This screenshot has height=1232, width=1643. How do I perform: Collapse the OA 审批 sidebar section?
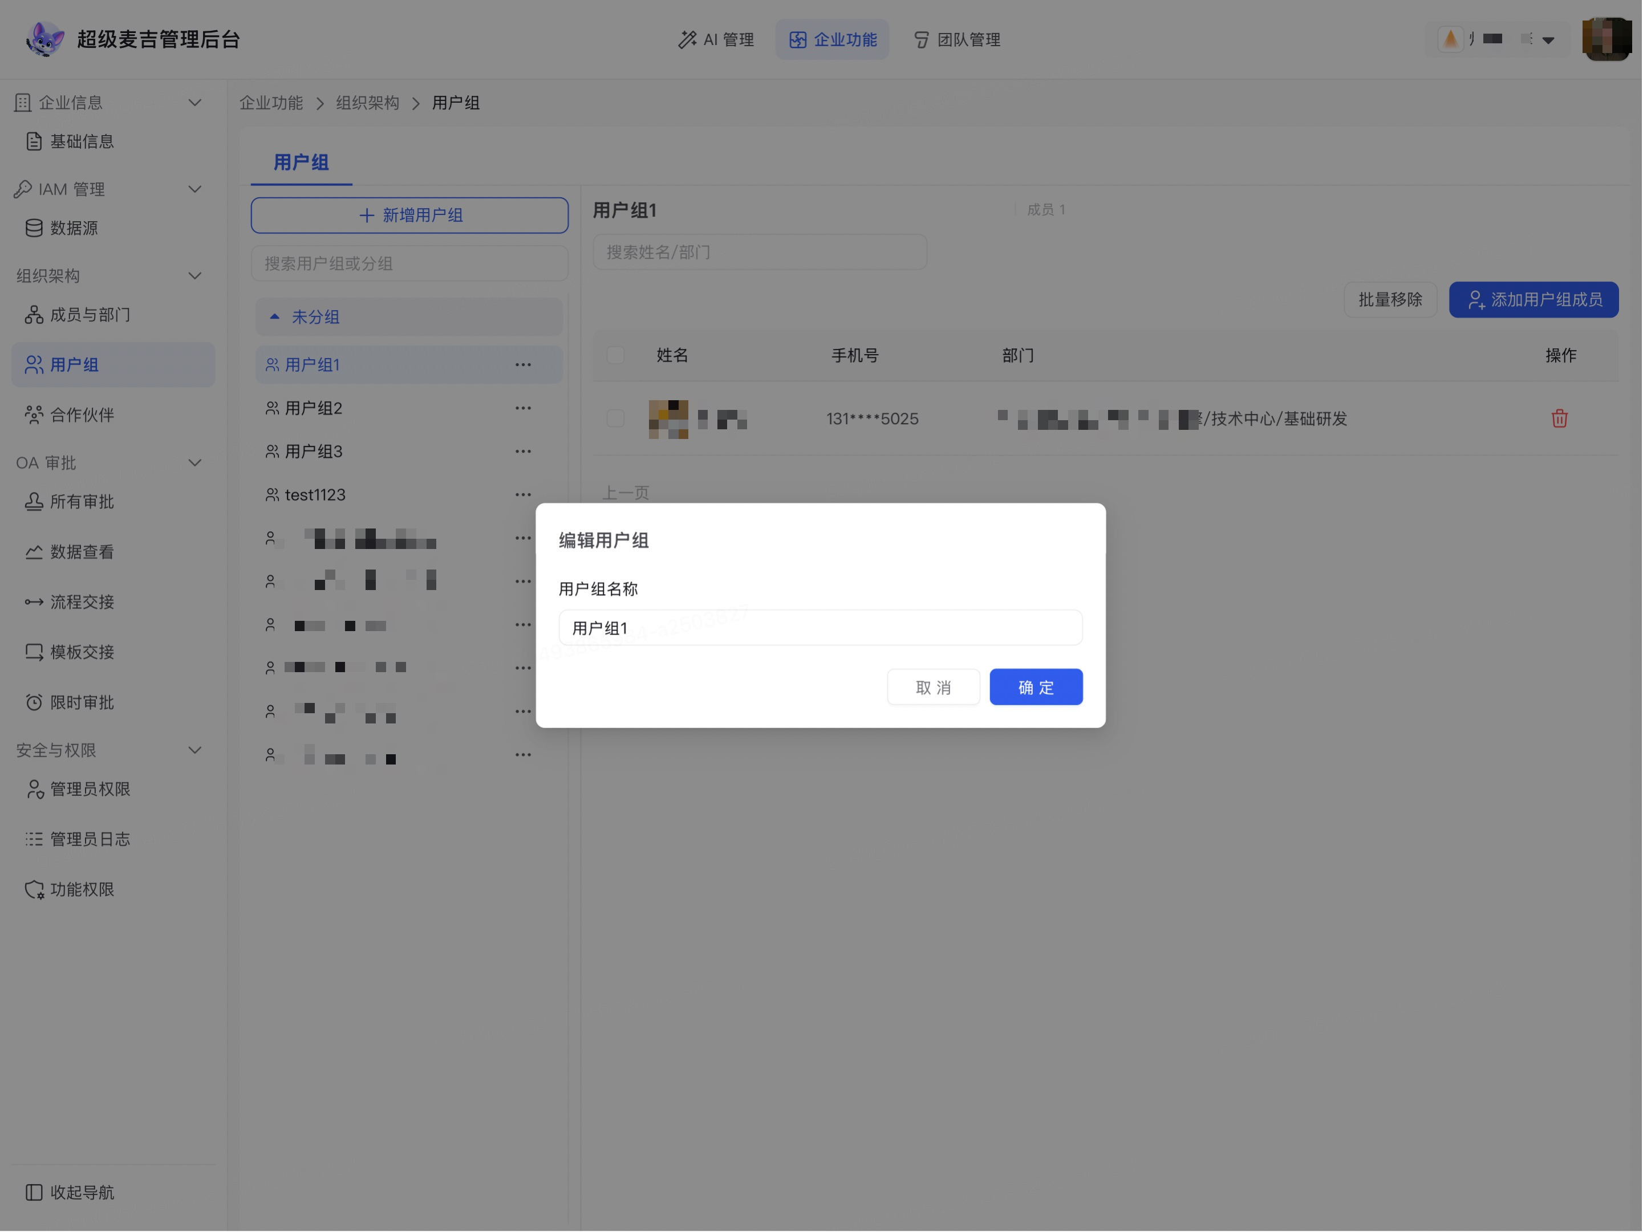tap(194, 463)
